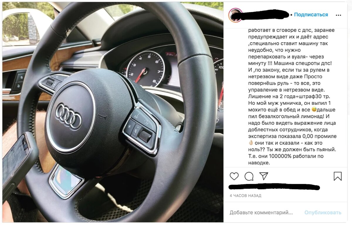The width and height of the screenshot is (352, 225).
Task: Open the three-dot more options menu
Action: pos(338,15)
